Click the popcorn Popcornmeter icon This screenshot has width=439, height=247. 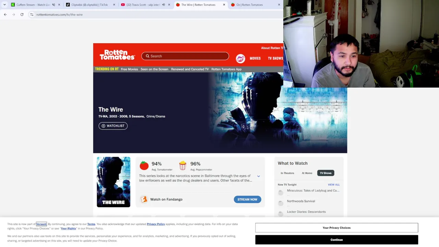coord(182,166)
